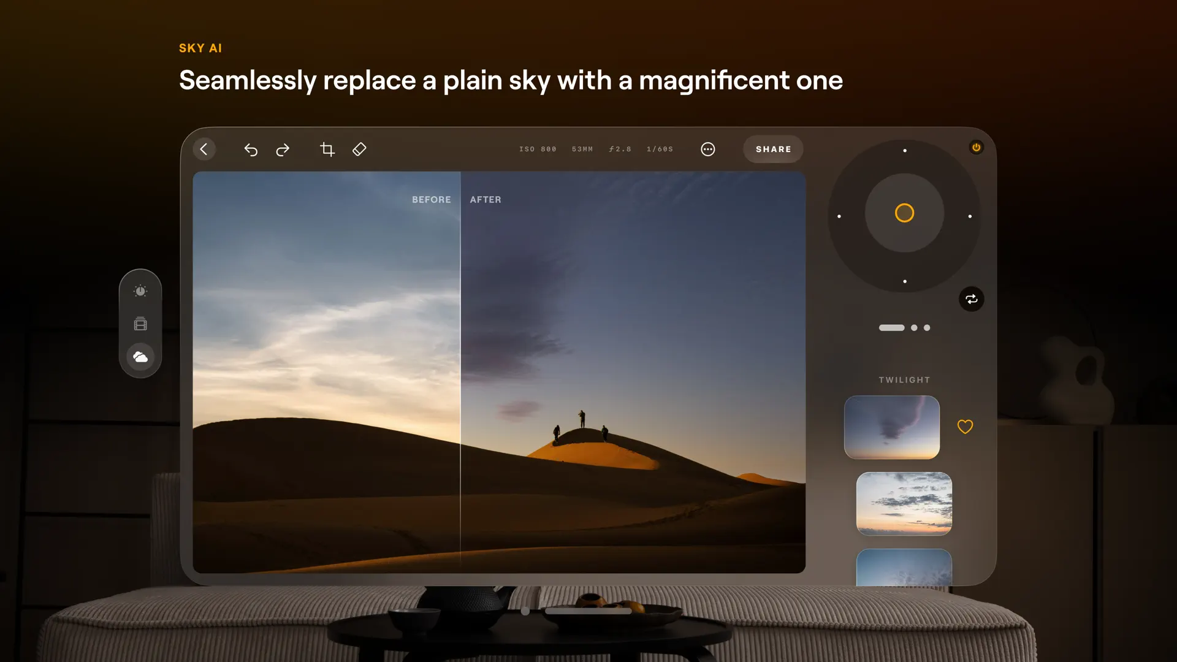This screenshot has height=662, width=1177.
Task: Click the Redo icon in the toolbar
Action: [x=283, y=149]
